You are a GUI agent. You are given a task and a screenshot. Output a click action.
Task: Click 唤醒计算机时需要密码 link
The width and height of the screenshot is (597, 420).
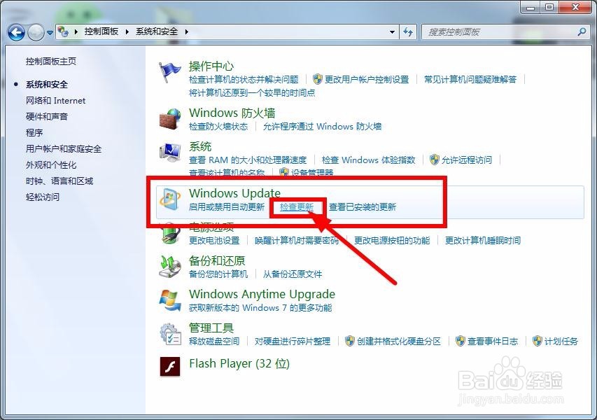pos(297,240)
